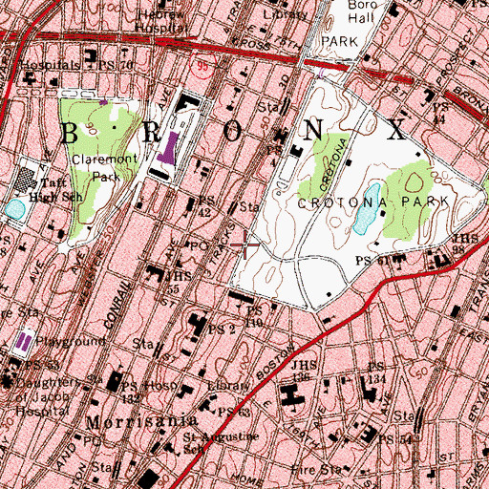Image resolution: width=489 pixels, height=489 pixels.
Task: Click the red crosshair center marker
Action: [244, 244]
